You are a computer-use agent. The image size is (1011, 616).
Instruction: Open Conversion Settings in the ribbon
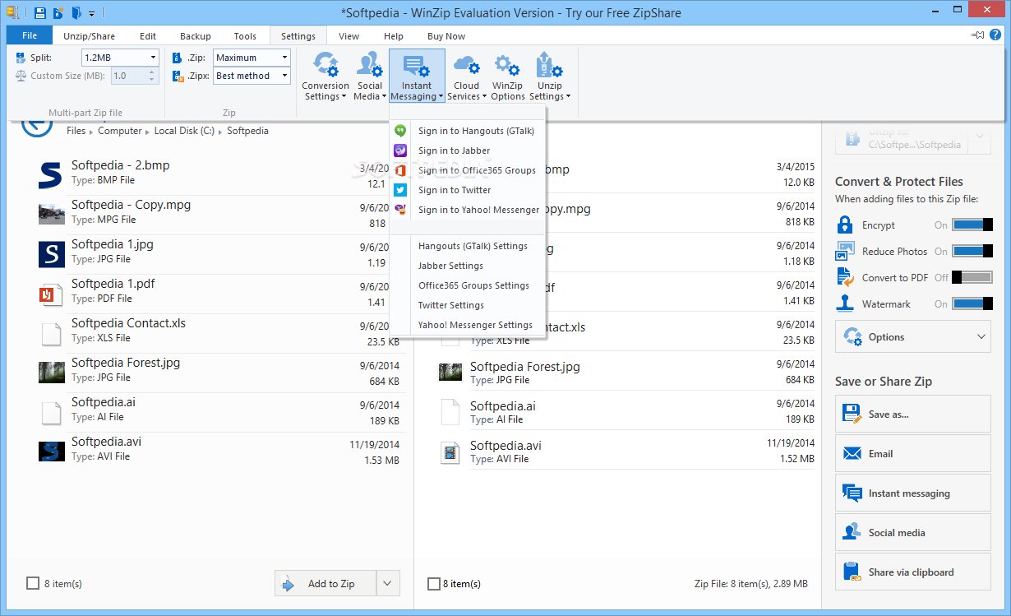point(325,76)
